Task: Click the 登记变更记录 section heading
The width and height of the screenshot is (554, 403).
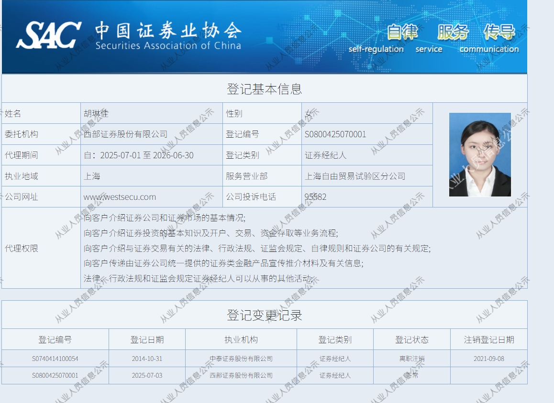Action: [264, 316]
